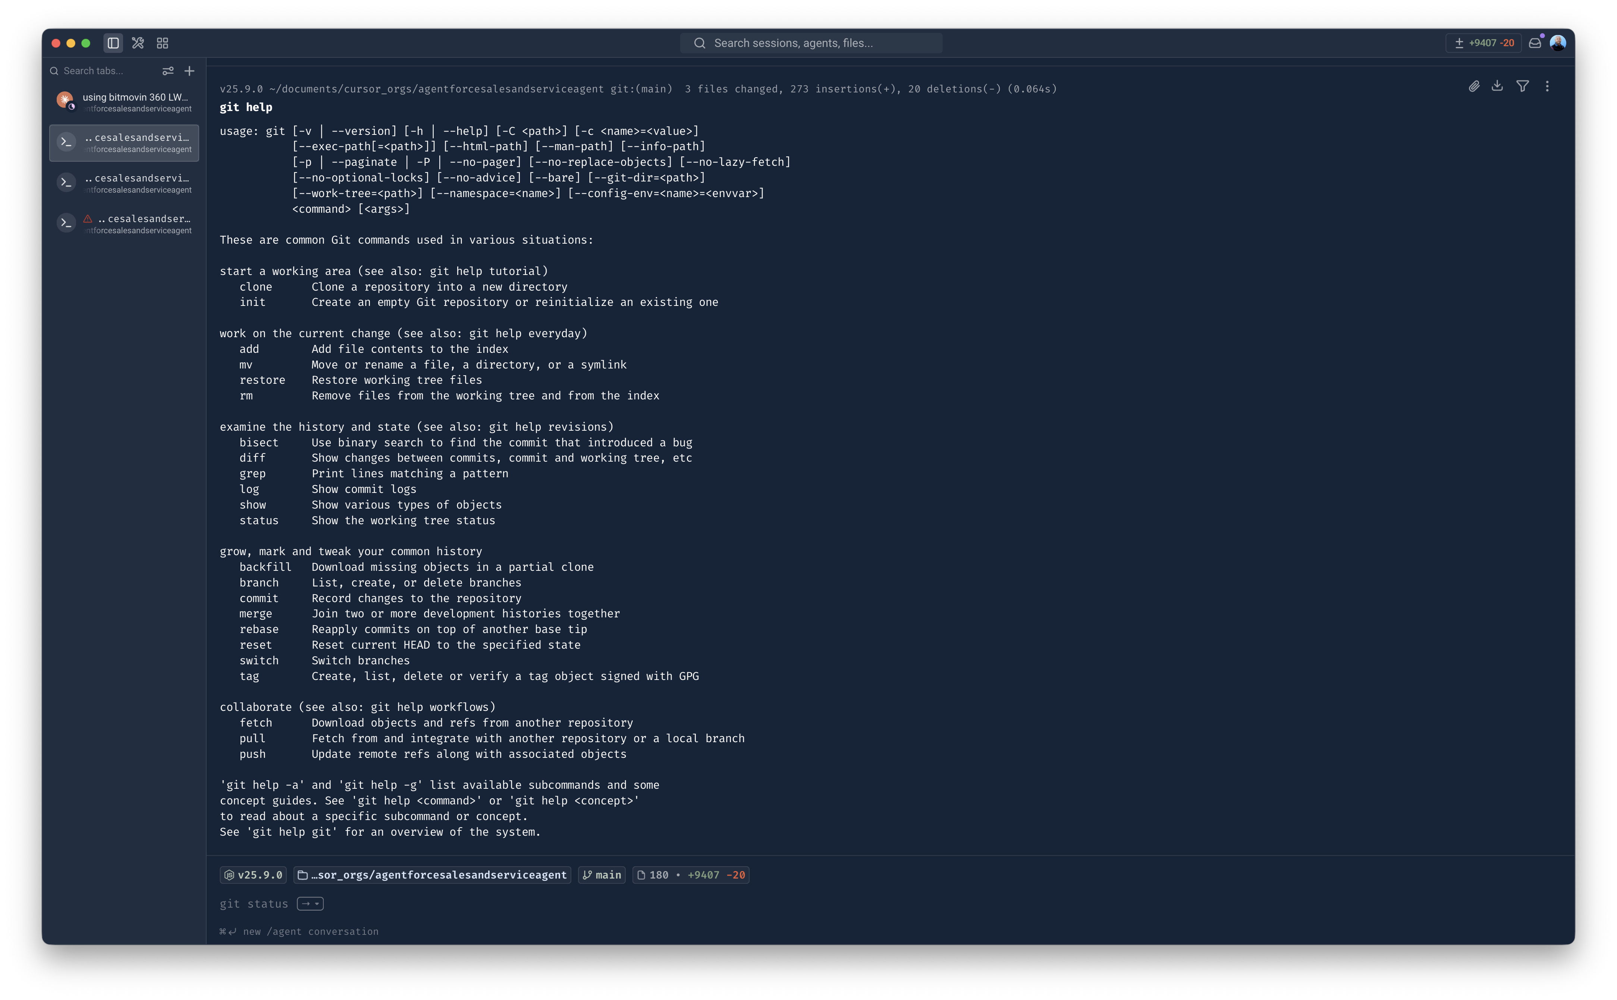
Task: Click the 180 files +9407 -20 diff chip
Action: point(690,875)
